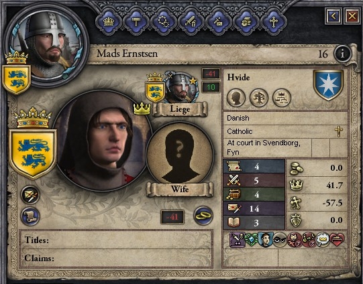Viewport: 363px width, 284px height.
Task: Open the dynasty head silhouette icon
Action: click(236, 98)
